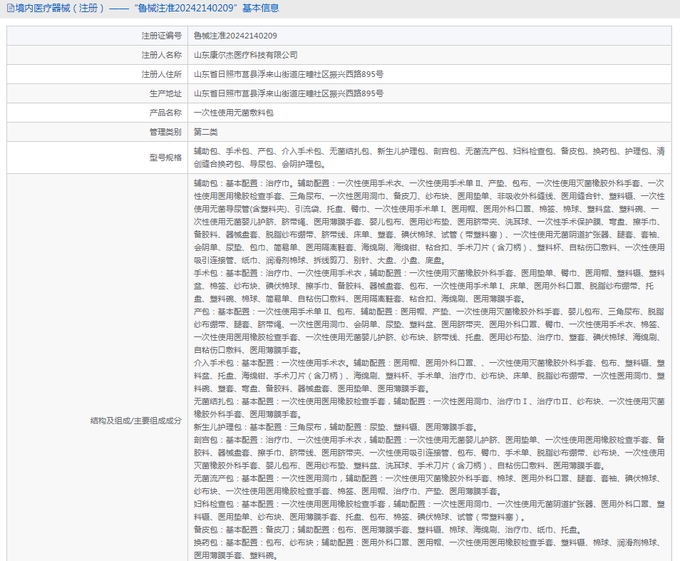Click the paragraph starting 无菌结扎包：基本配置
The width and height of the screenshot is (680, 561).
pos(429,408)
